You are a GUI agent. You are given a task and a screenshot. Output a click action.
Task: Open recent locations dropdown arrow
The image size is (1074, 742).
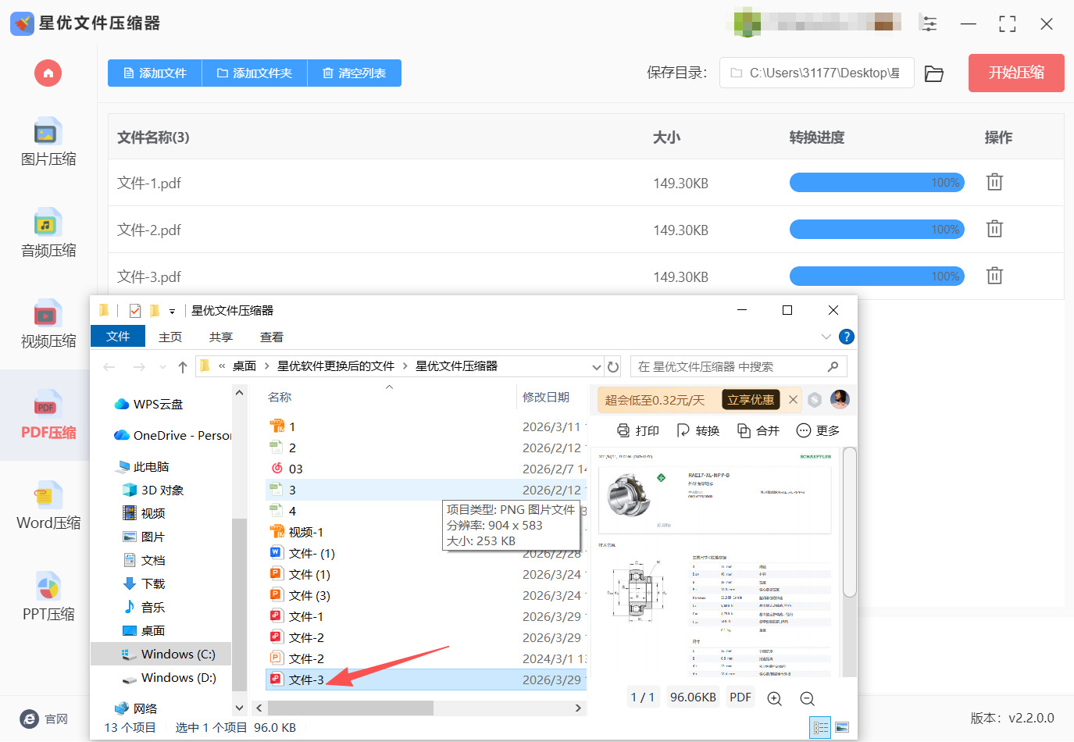pos(162,367)
